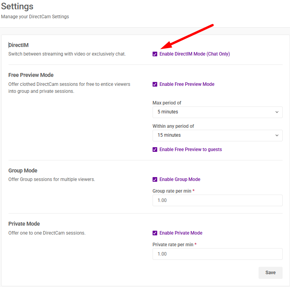Toggle the Enable Free Preview Mode checkbox
The image size is (290, 287).
coord(155,84)
